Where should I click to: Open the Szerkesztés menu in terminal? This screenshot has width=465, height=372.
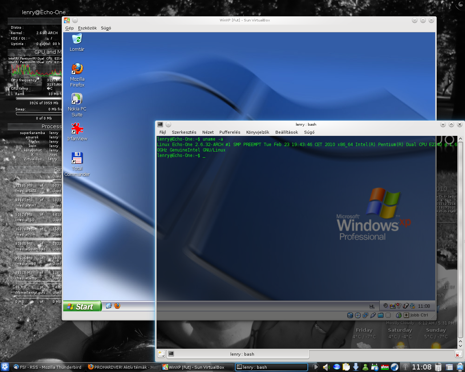(184, 132)
